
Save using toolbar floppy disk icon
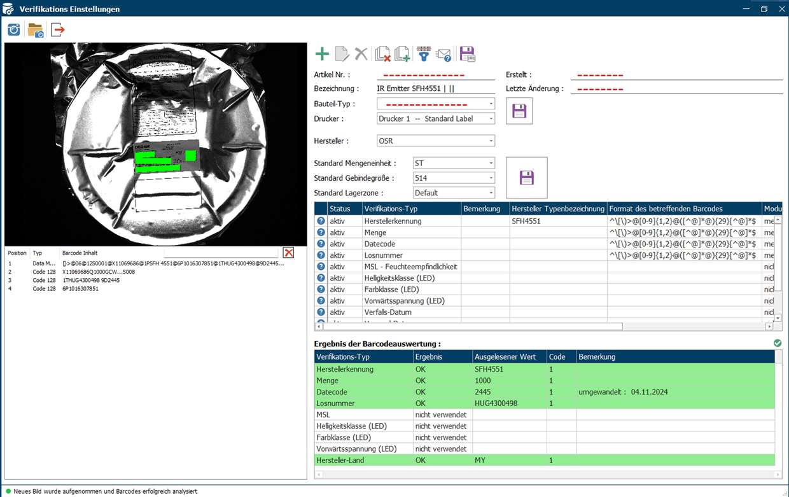[x=468, y=54]
